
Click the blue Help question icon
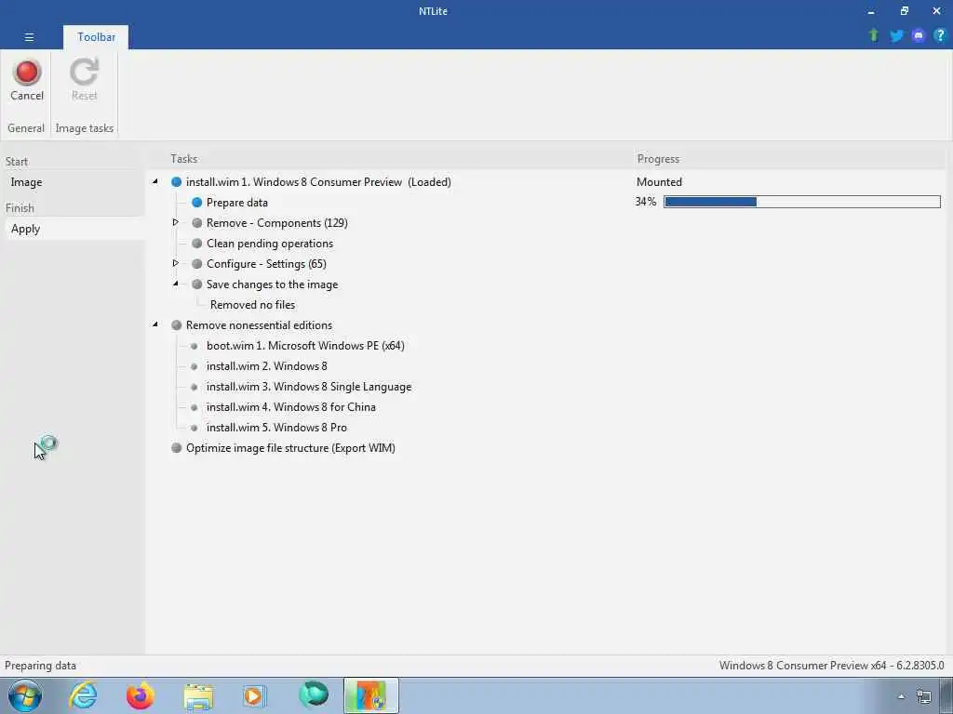tap(940, 35)
